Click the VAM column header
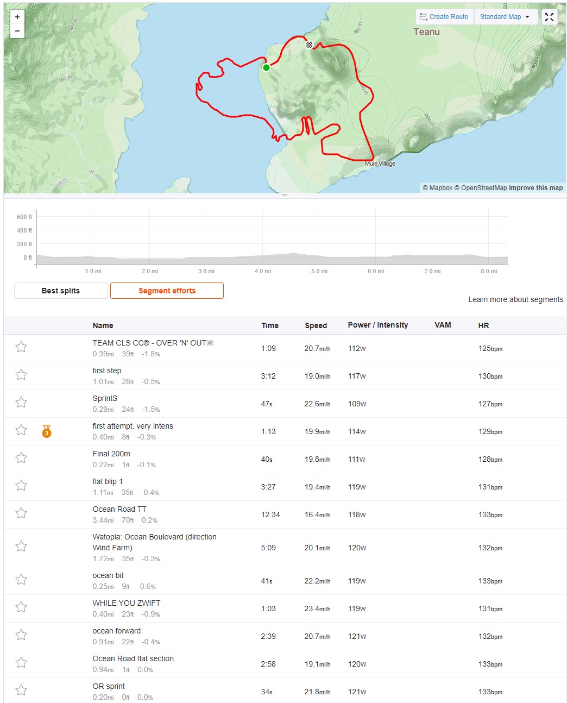This screenshot has width=567, height=703. pyautogui.click(x=443, y=325)
